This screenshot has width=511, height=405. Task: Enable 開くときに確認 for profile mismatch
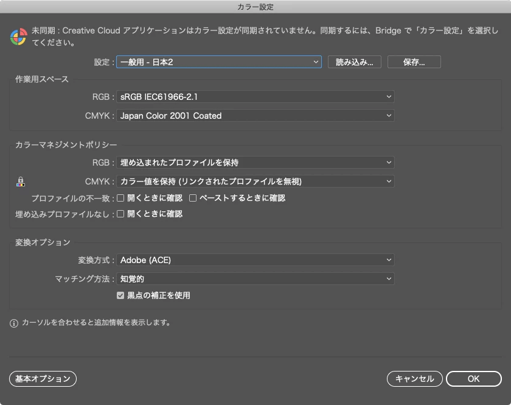[x=120, y=198]
